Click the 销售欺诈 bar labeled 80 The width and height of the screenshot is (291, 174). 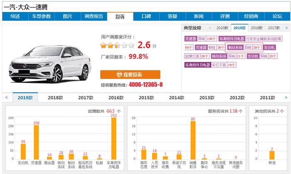[193, 140]
